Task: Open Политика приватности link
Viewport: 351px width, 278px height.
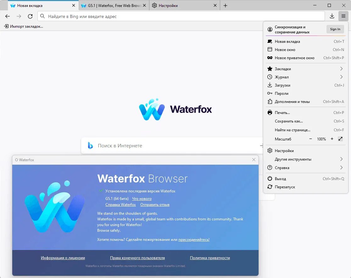Action: (x=210, y=258)
